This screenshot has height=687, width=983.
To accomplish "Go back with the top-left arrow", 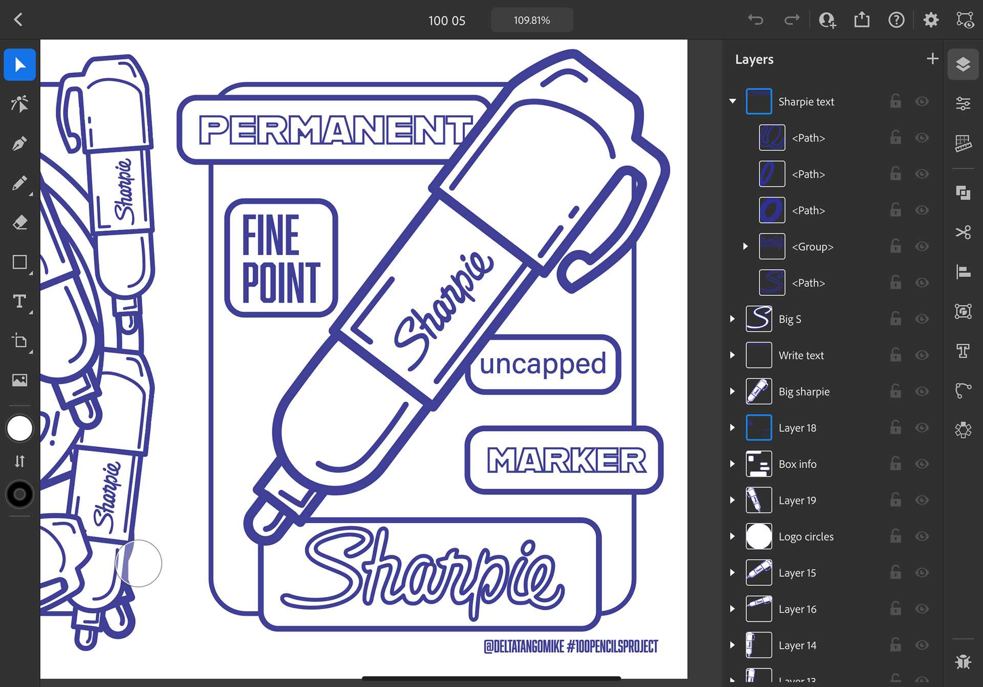I will (18, 20).
